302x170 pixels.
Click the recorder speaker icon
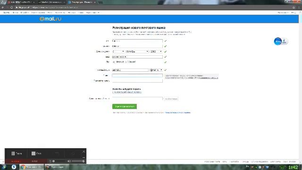coord(69,161)
